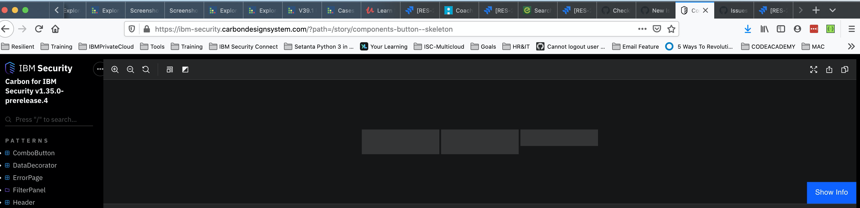Copy the canvas link icon
This screenshot has width=860, height=208.
pos(845,70)
